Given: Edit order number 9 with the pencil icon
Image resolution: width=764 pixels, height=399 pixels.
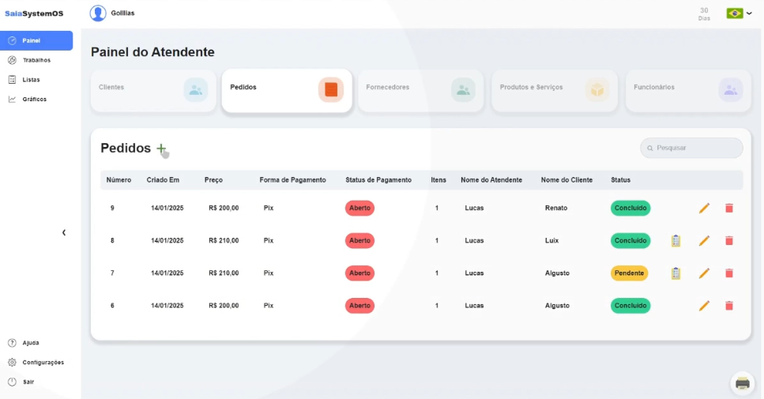Looking at the screenshot, I should [704, 208].
